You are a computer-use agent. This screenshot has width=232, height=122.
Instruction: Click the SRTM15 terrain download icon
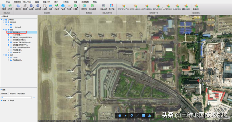135,6
